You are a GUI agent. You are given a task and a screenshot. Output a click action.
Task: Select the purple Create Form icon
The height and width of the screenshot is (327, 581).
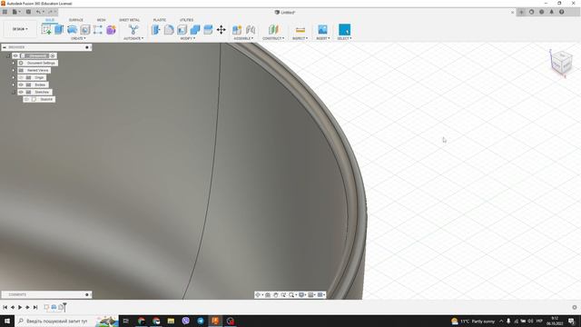111,30
